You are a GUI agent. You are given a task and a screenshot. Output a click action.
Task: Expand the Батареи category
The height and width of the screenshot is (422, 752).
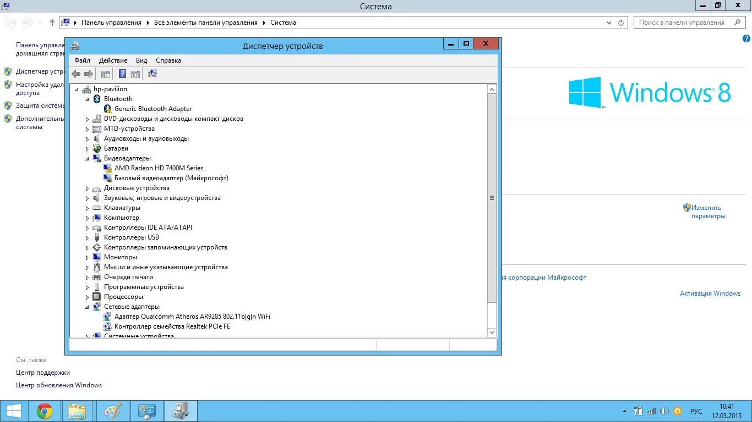[87, 149]
